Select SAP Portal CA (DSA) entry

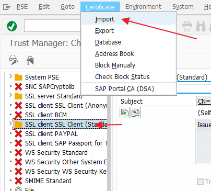coord(128,89)
